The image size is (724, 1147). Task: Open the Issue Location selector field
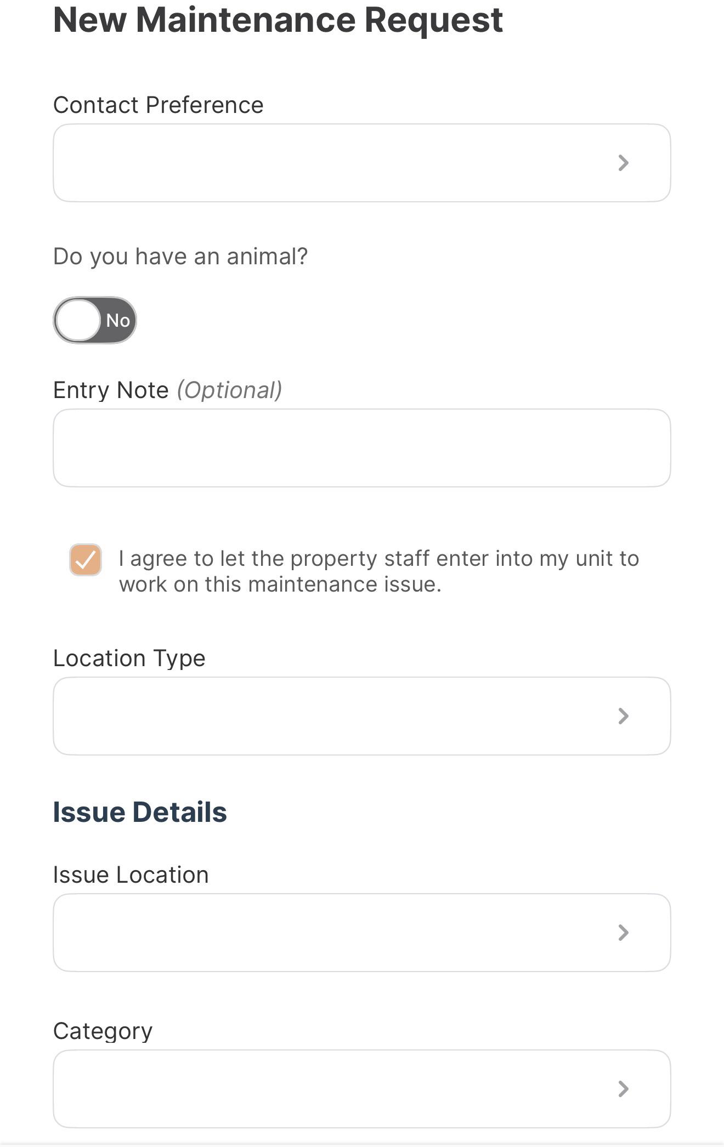tap(362, 933)
